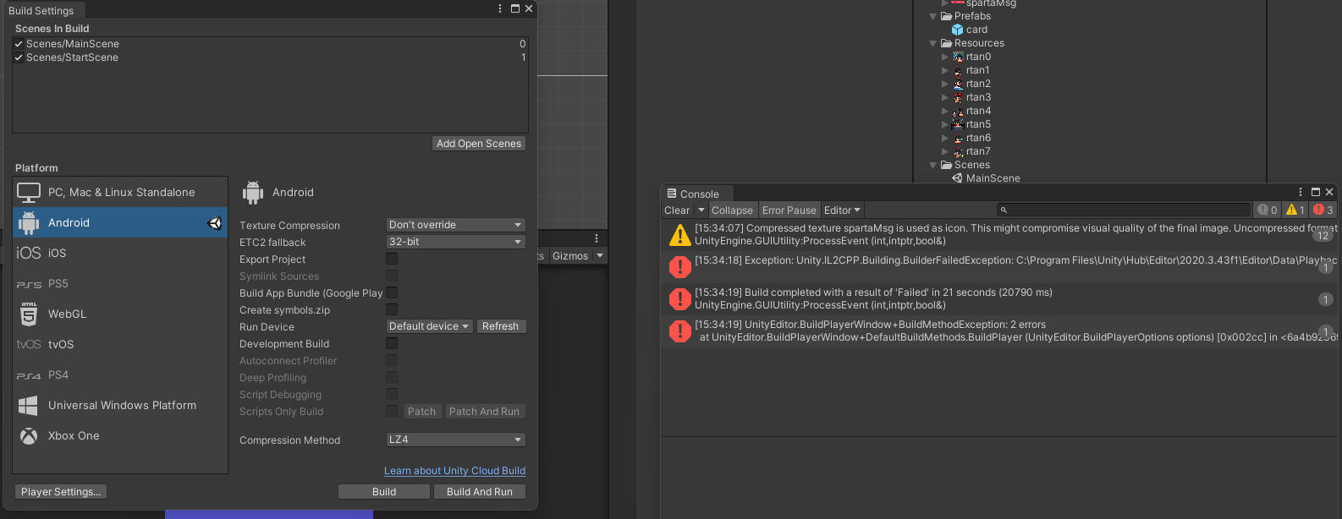The image size is (1342, 519).
Task: Focus the Console search field
Action: [x=1124, y=210]
